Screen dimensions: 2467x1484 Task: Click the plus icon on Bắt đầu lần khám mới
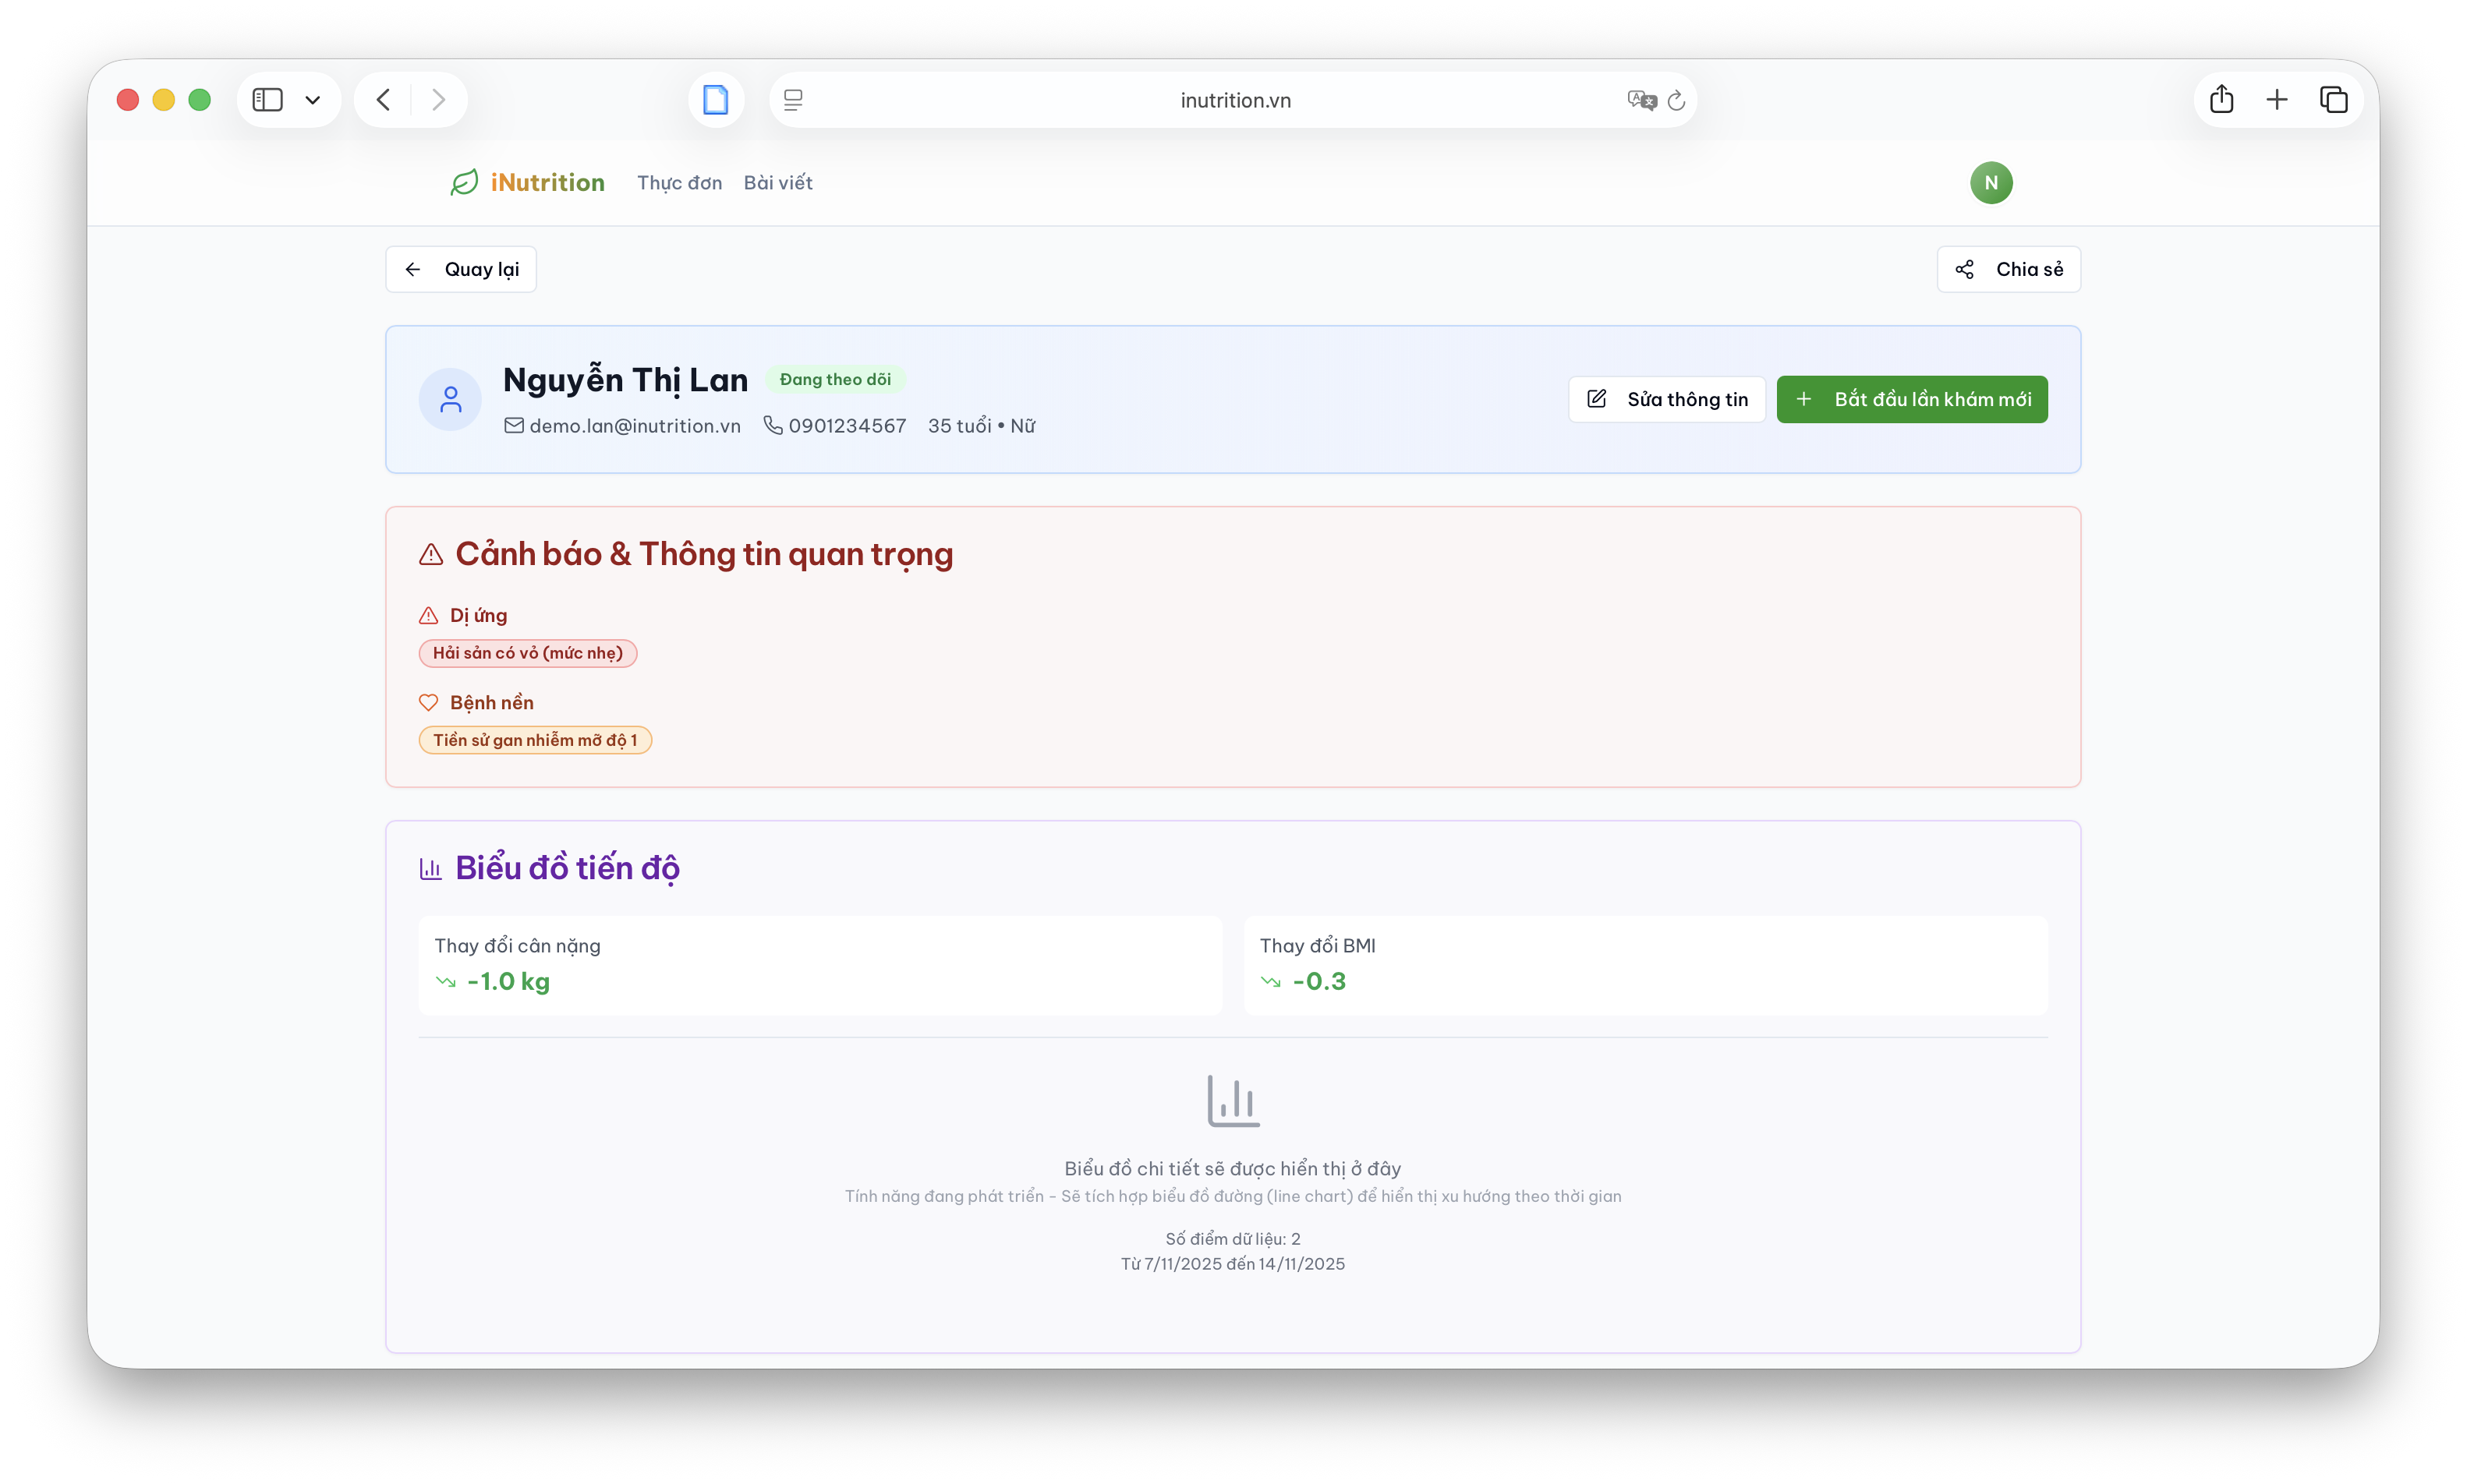(1805, 399)
